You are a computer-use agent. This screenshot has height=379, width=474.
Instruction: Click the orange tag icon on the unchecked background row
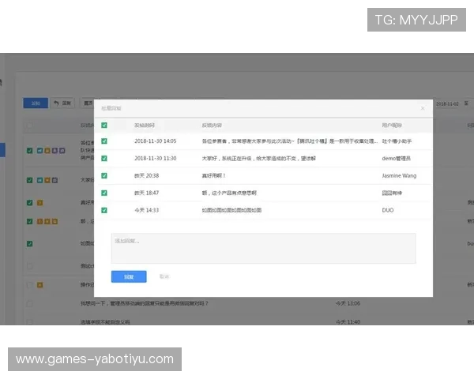pos(40,285)
